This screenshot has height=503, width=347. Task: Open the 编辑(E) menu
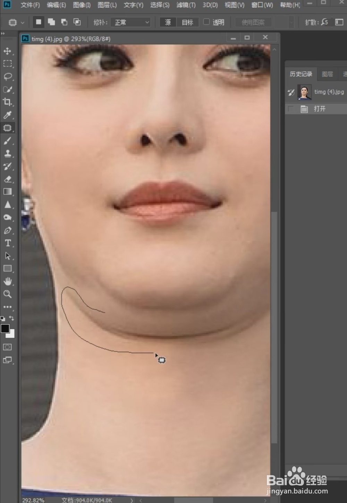[56, 5]
